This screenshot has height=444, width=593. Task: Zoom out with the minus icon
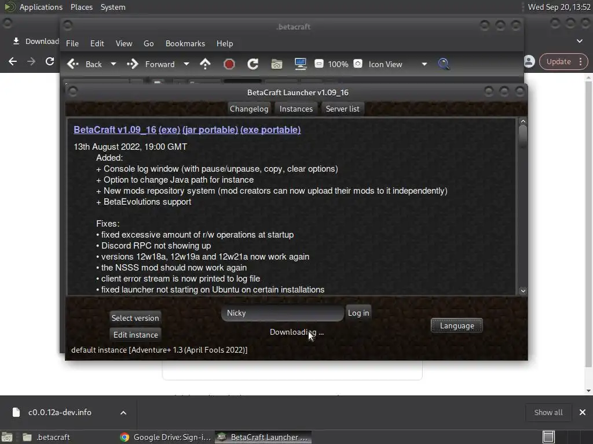coord(319,64)
